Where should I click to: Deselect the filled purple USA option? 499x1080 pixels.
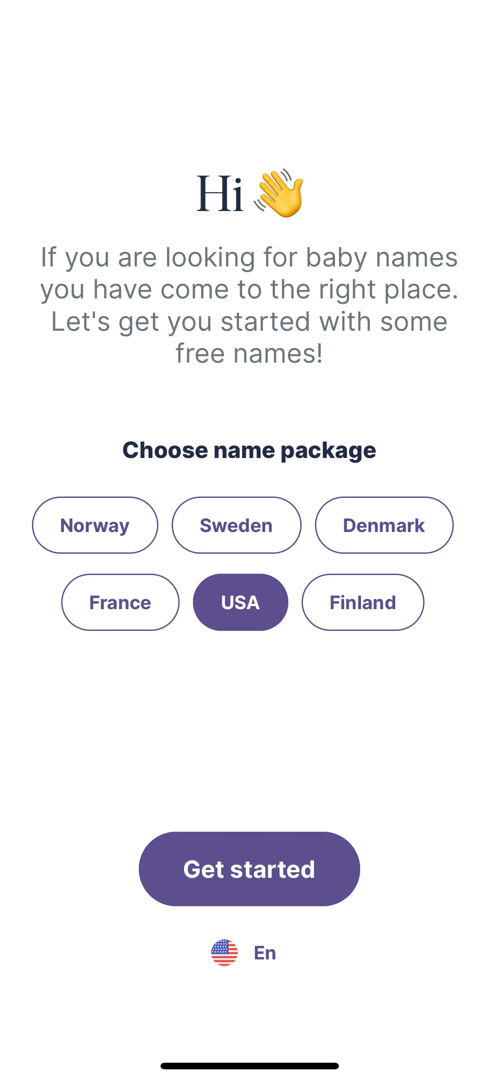point(240,602)
